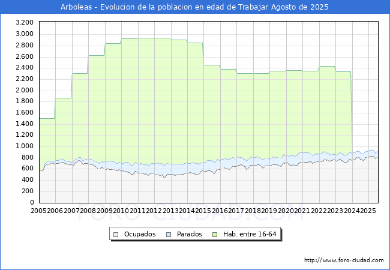Screen dimensions: 390x270
Task: Toggle the Hab. entre 16-64 legend label
Action: [x=250, y=234]
